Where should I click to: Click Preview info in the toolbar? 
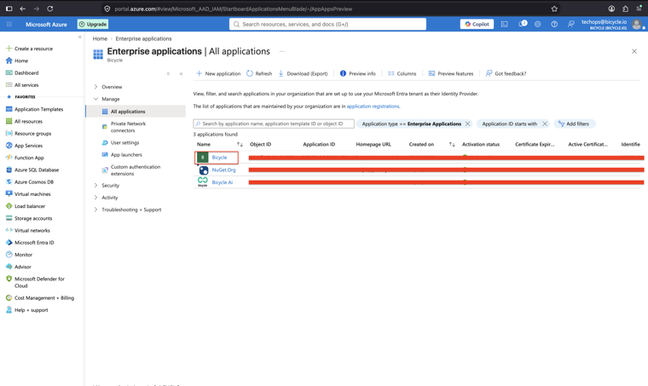358,73
